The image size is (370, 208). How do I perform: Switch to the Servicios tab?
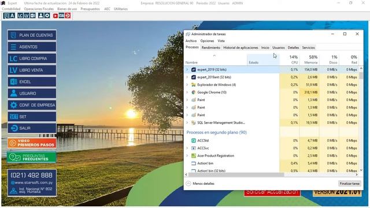pos(308,47)
